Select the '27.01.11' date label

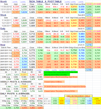82,45
